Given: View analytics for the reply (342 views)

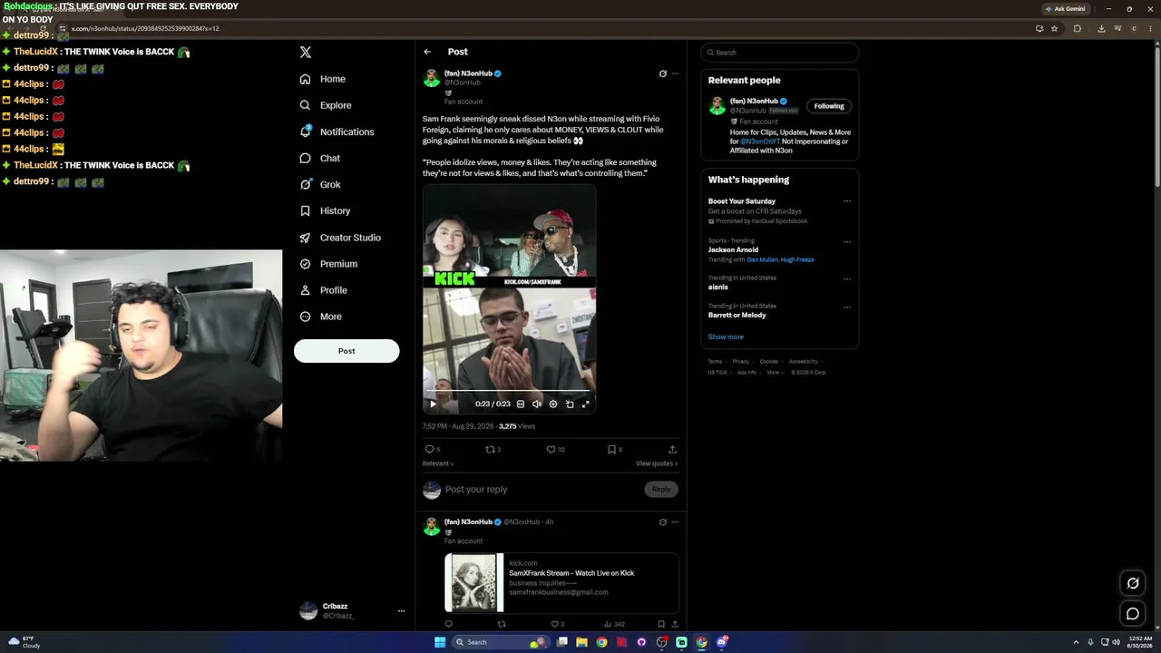Looking at the screenshot, I should [x=615, y=624].
